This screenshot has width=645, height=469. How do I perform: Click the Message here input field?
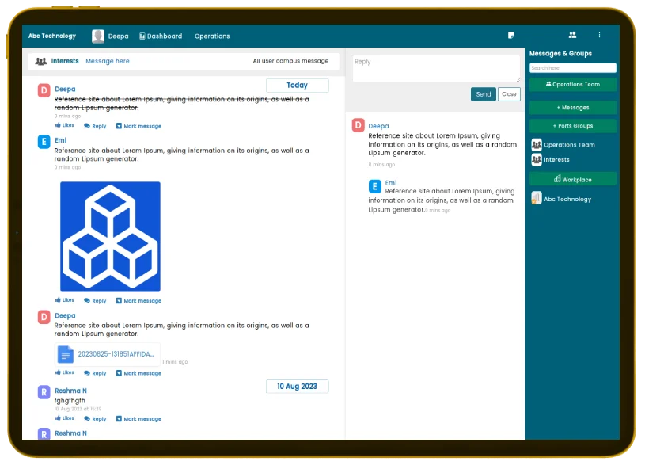(x=108, y=61)
